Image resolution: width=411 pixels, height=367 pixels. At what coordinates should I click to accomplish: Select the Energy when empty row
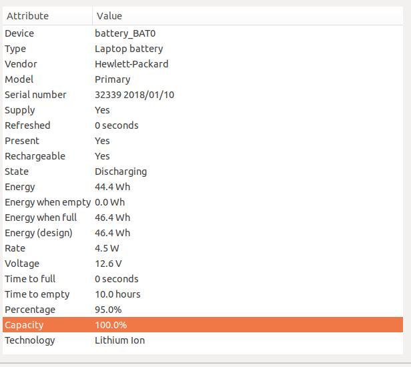coord(203,202)
